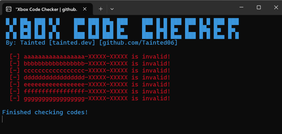Click the eeeeeeeeeeeeeeeee-XXXXX-XXXXX invalid line
The width and height of the screenshot is (282, 134).
tap(90, 84)
